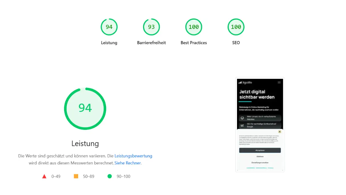346x195 pixels.
Task: Open Einstellungen ansehen in the cookie banner
Action: pyautogui.click(x=259, y=162)
